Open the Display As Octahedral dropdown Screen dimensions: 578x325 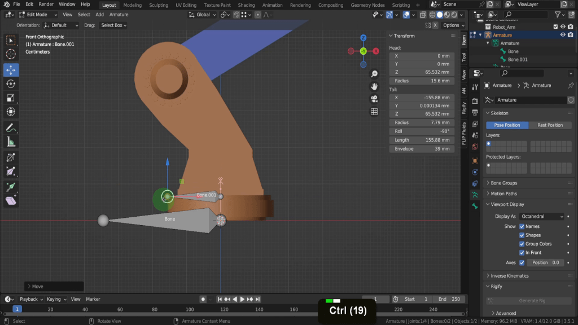click(x=542, y=216)
